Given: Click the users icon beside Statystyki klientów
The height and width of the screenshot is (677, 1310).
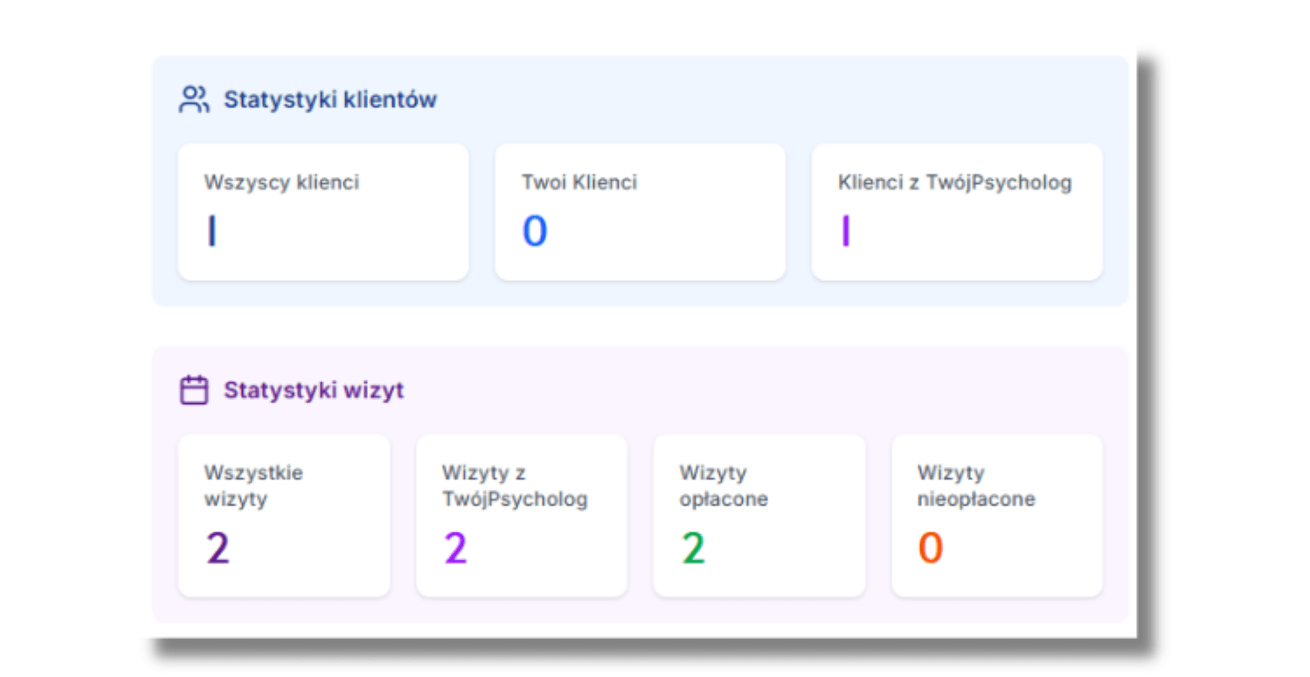Looking at the screenshot, I should tap(194, 100).
